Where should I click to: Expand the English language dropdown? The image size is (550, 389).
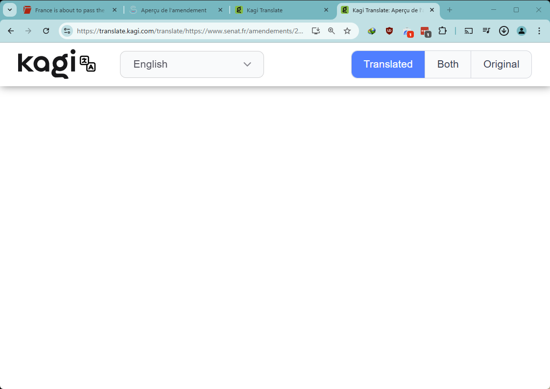[x=192, y=64]
